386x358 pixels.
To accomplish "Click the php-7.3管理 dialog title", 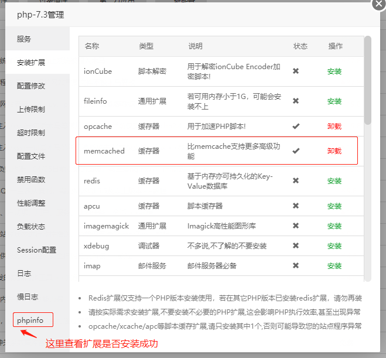I will [x=40, y=15].
